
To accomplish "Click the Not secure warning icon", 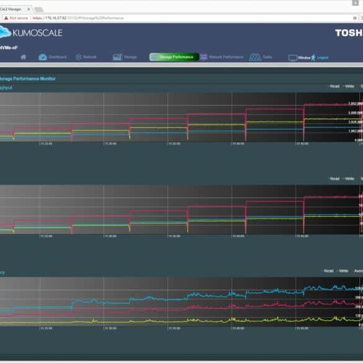I will click(x=6, y=18).
